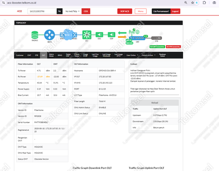Open the Datek OSP tab
The width and height of the screenshot is (219, 171).
(68, 55)
